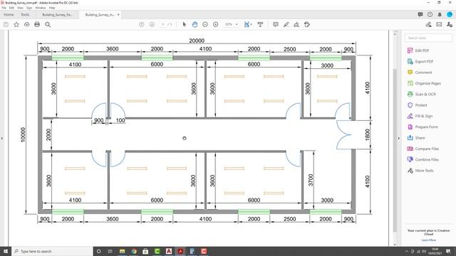456x256 pixels.
Task: Open the help question mark icon
Action: 430,14
